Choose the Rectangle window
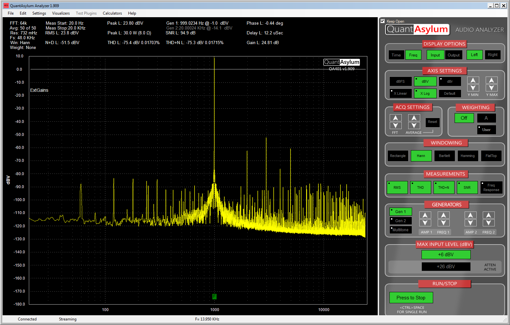Viewport: 510px width, 325px height. click(x=398, y=156)
